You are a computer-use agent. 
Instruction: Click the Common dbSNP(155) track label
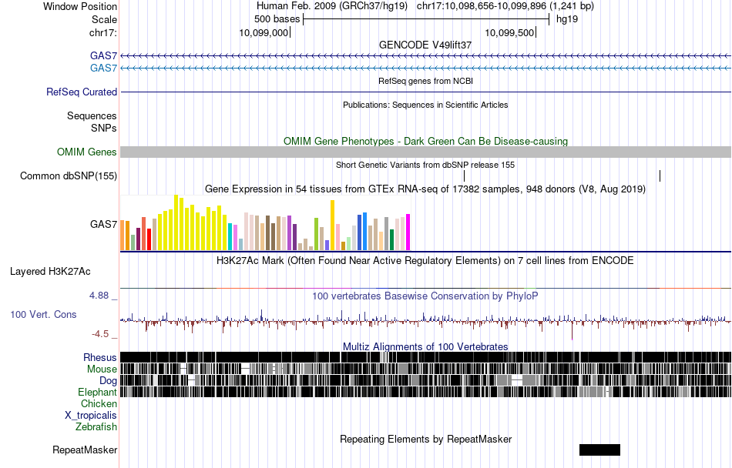(x=69, y=175)
